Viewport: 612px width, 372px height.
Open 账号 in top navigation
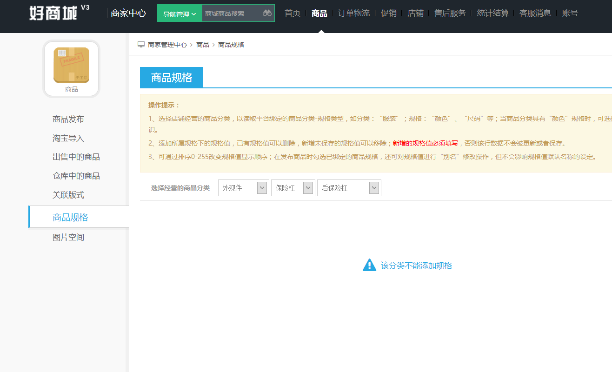click(x=570, y=13)
